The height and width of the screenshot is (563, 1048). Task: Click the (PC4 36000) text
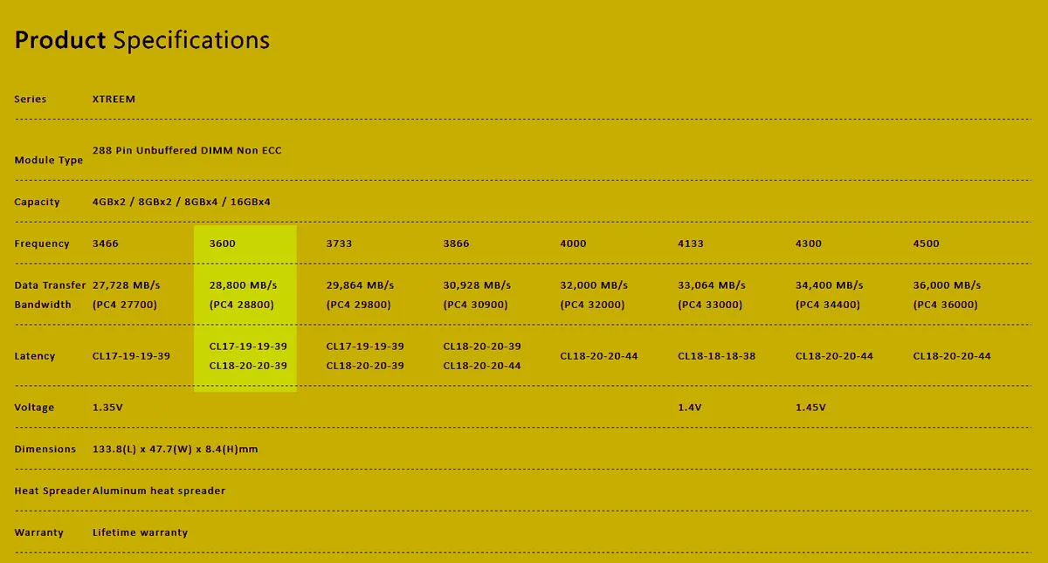(x=945, y=306)
